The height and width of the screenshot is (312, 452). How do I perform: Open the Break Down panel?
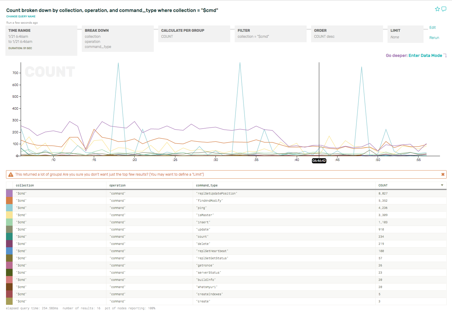click(118, 39)
